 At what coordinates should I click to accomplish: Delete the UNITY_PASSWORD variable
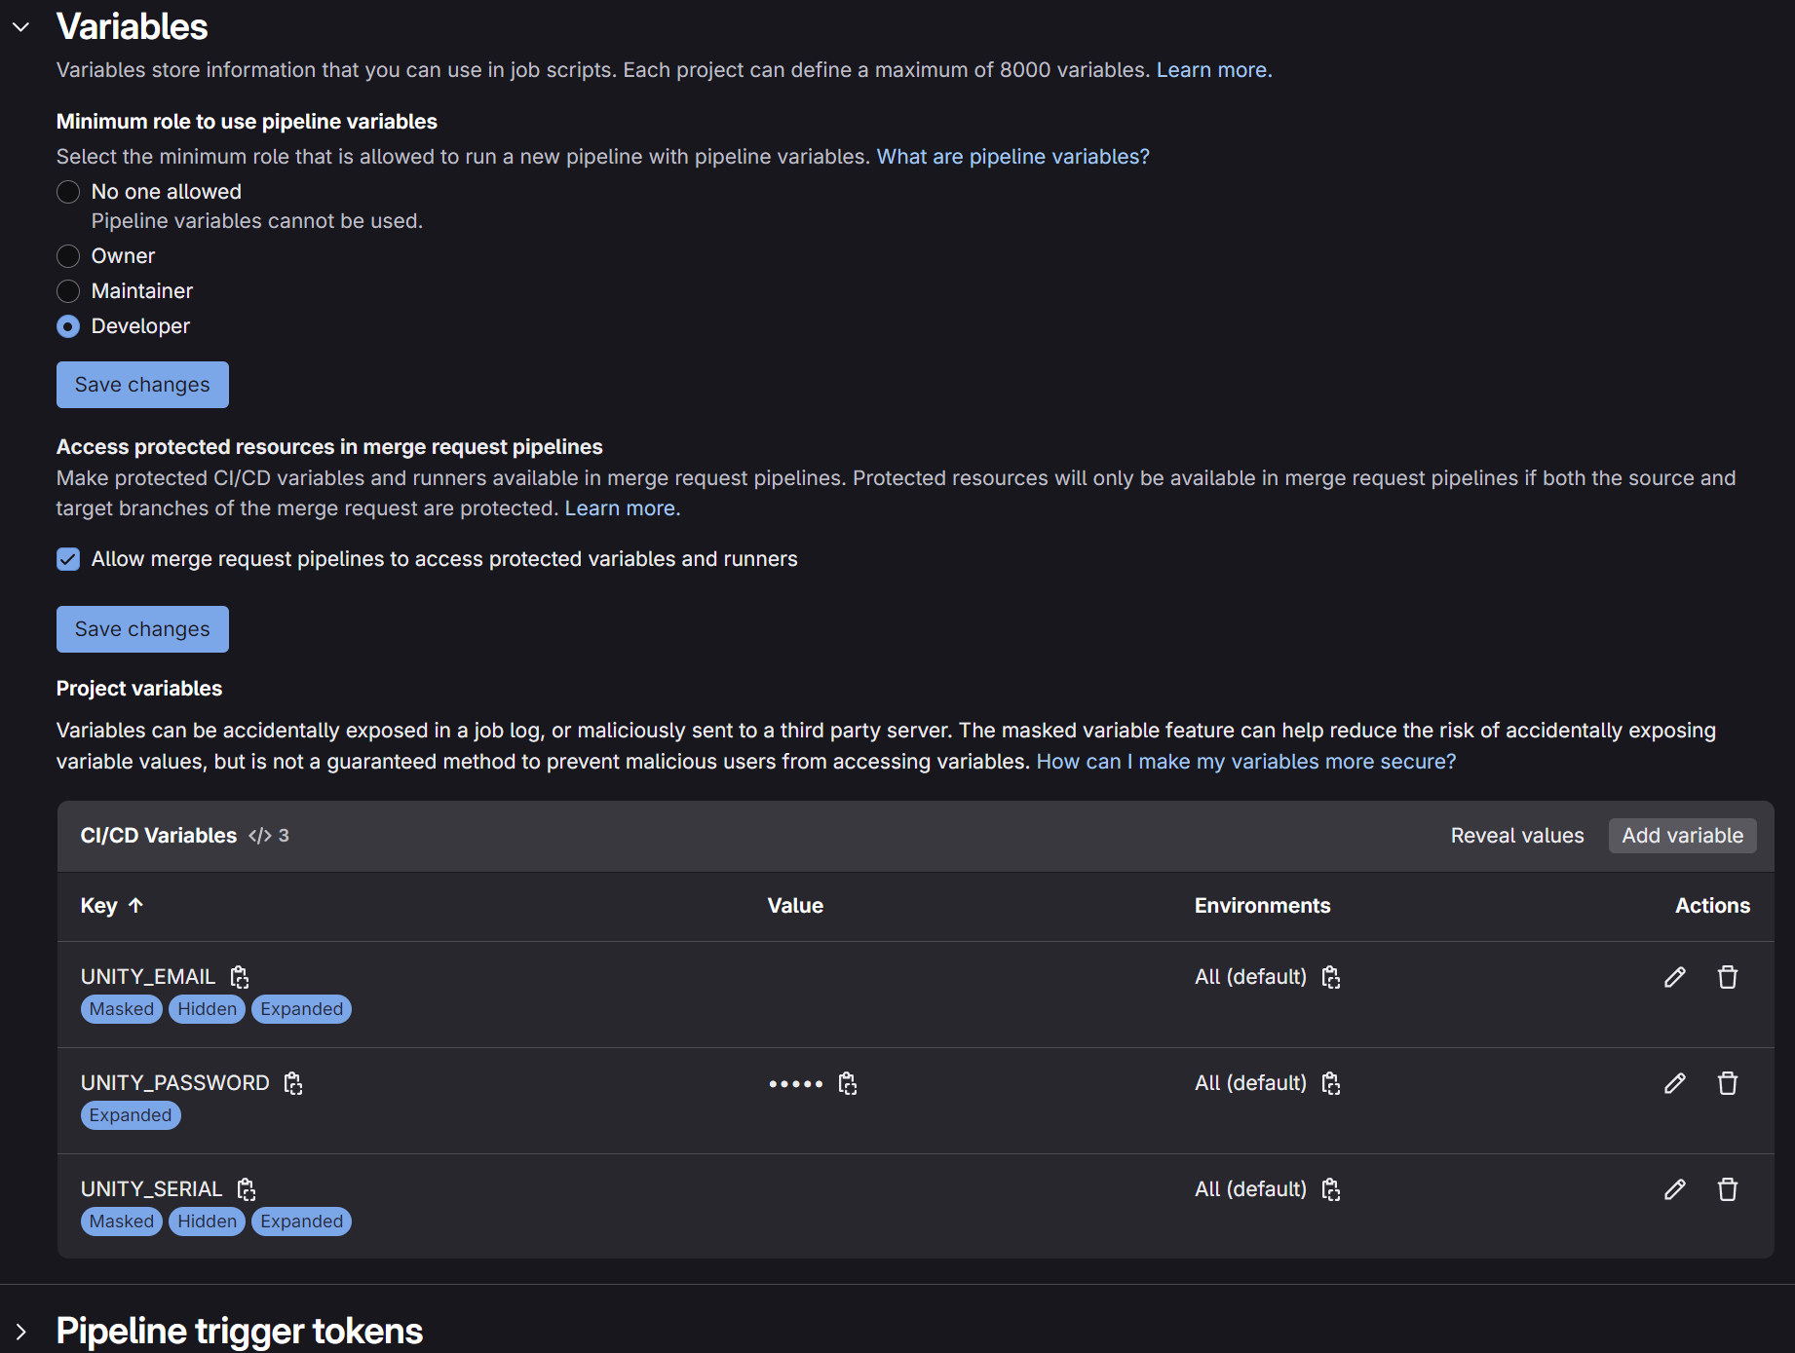pos(1727,1083)
